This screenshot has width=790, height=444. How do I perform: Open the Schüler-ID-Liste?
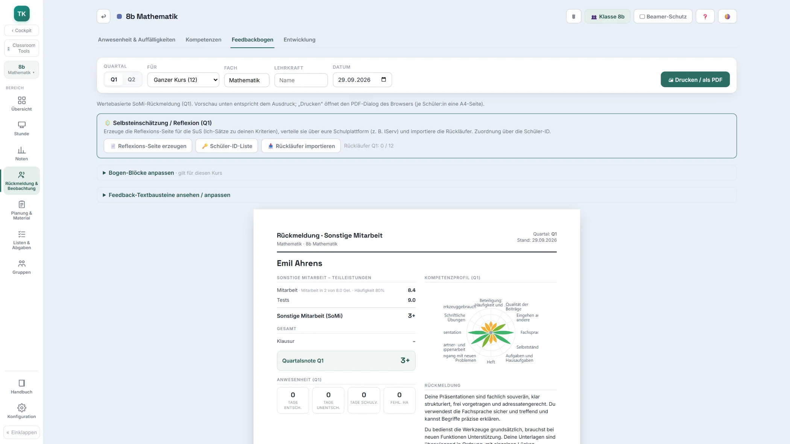coord(226,146)
